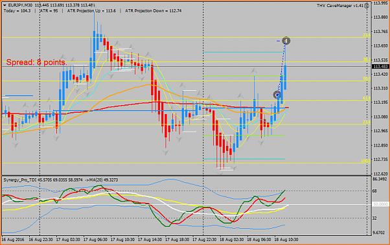Image resolution: width=390 pixels, height=245 pixels.
Task: Click price axis value 113.650
Action: [380, 46]
